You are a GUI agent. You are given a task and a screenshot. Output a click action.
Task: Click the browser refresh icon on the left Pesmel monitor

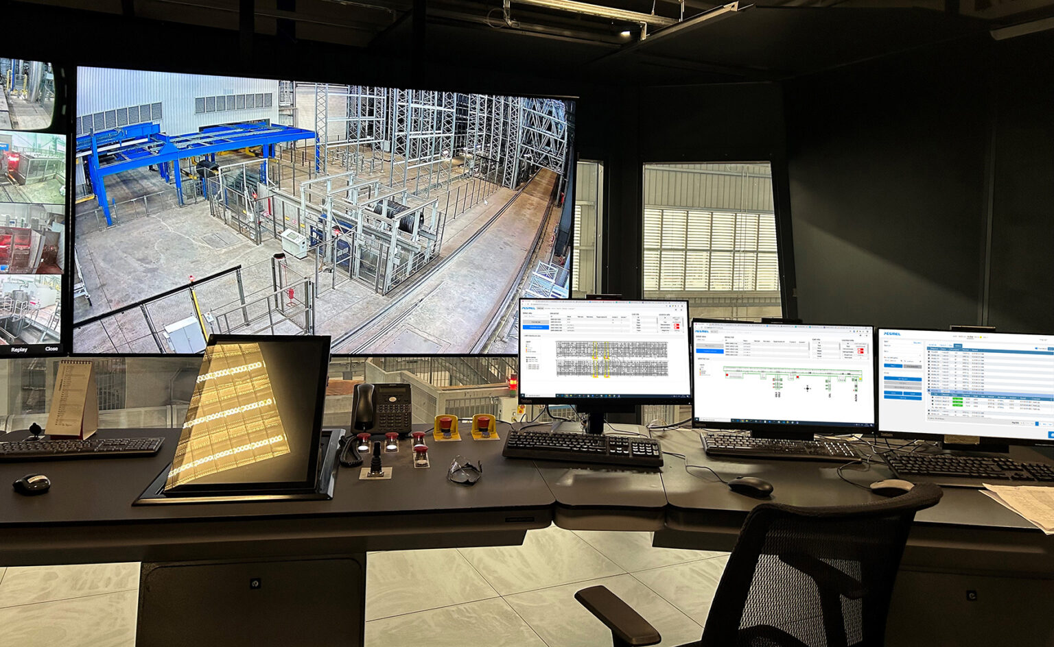pos(529,304)
